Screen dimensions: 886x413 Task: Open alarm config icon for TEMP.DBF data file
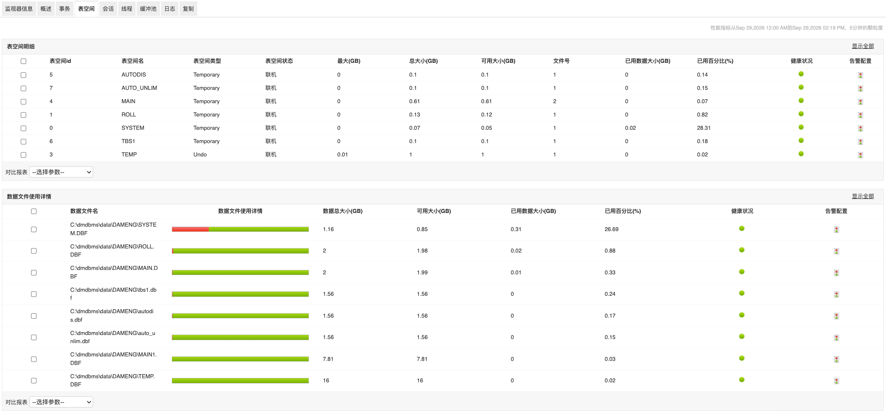pos(836,381)
